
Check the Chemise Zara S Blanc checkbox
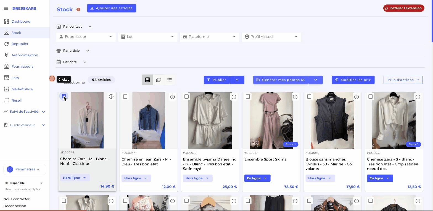coord(370,97)
